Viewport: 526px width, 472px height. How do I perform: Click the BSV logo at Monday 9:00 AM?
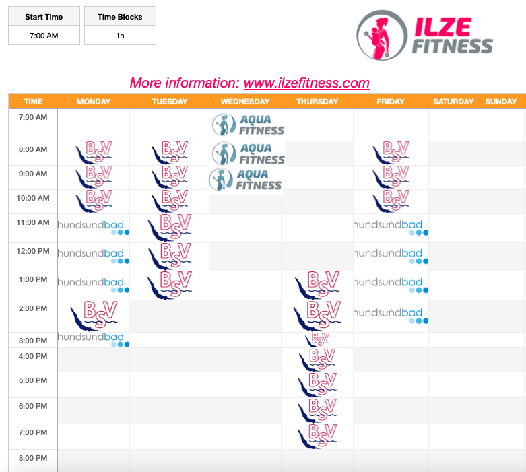click(94, 177)
